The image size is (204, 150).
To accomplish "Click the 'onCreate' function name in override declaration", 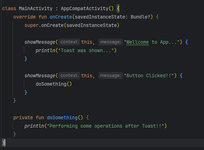I will [x=61, y=17].
